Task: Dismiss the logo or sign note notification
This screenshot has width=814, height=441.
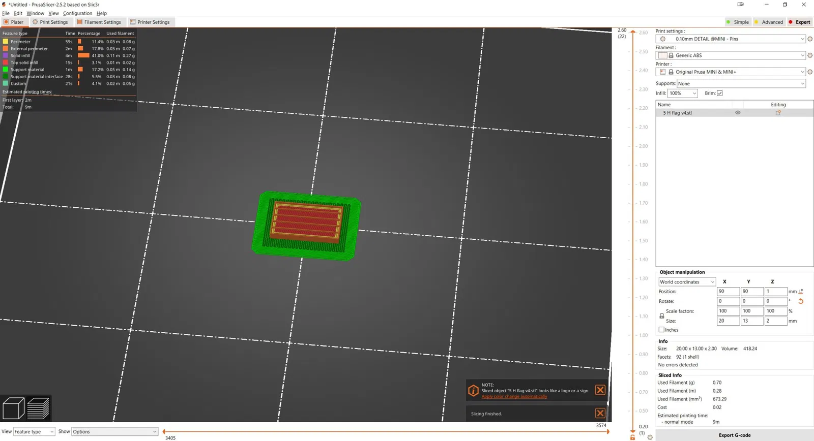Action: (600, 390)
